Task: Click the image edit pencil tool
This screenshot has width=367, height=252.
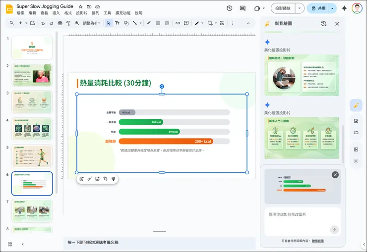Action: pyautogui.click(x=197, y=23)
